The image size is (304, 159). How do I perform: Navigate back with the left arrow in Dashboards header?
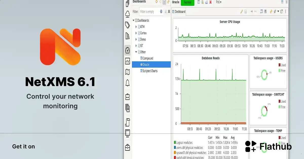[157, 2]
